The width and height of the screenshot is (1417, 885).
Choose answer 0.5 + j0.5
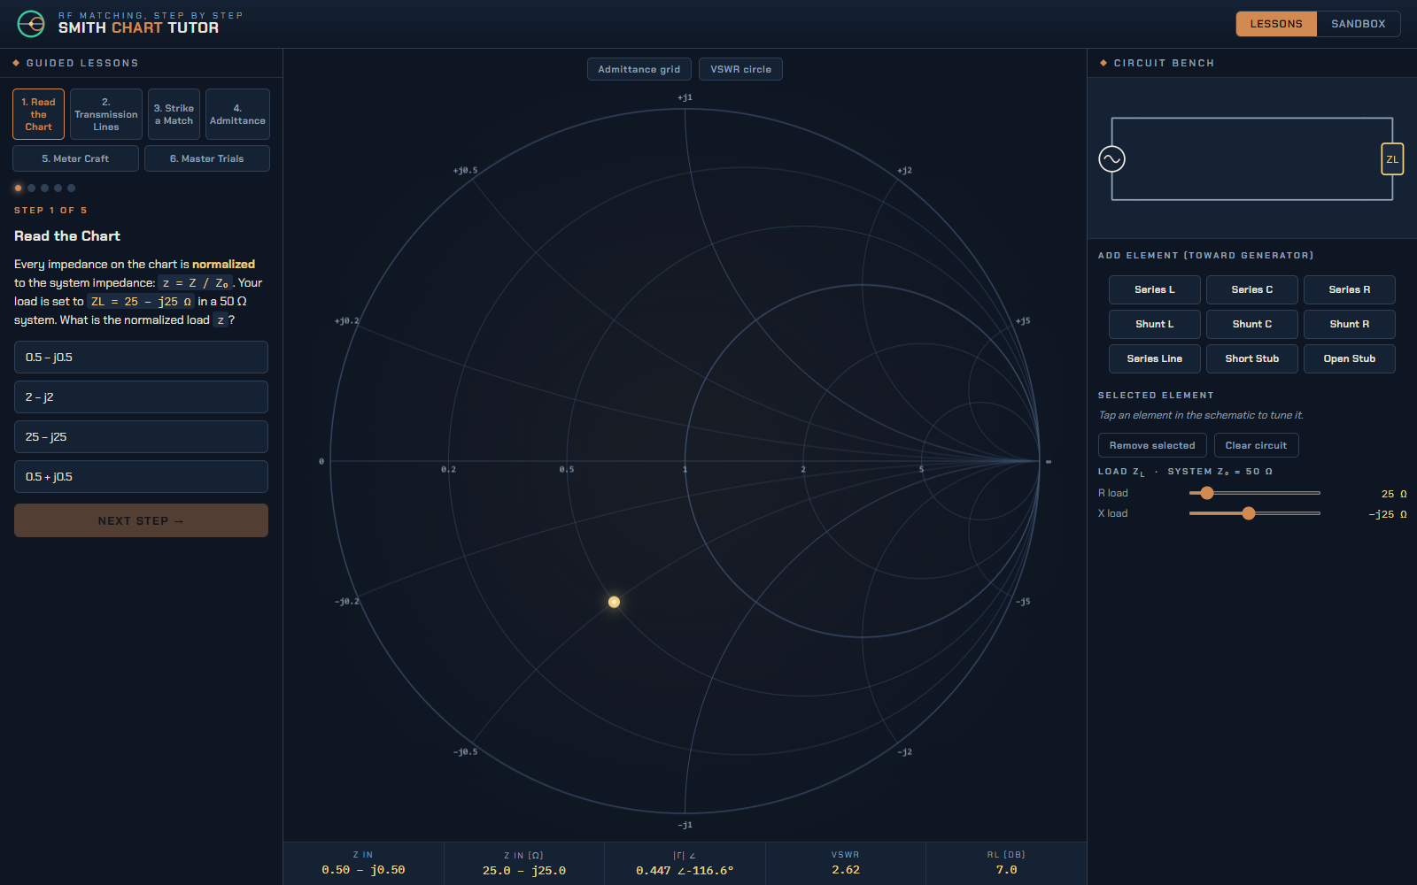point(141,477)
